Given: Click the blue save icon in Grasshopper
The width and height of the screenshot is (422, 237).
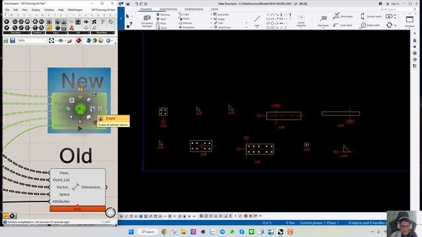Looking at the screenshot, I should coord(13,41).
